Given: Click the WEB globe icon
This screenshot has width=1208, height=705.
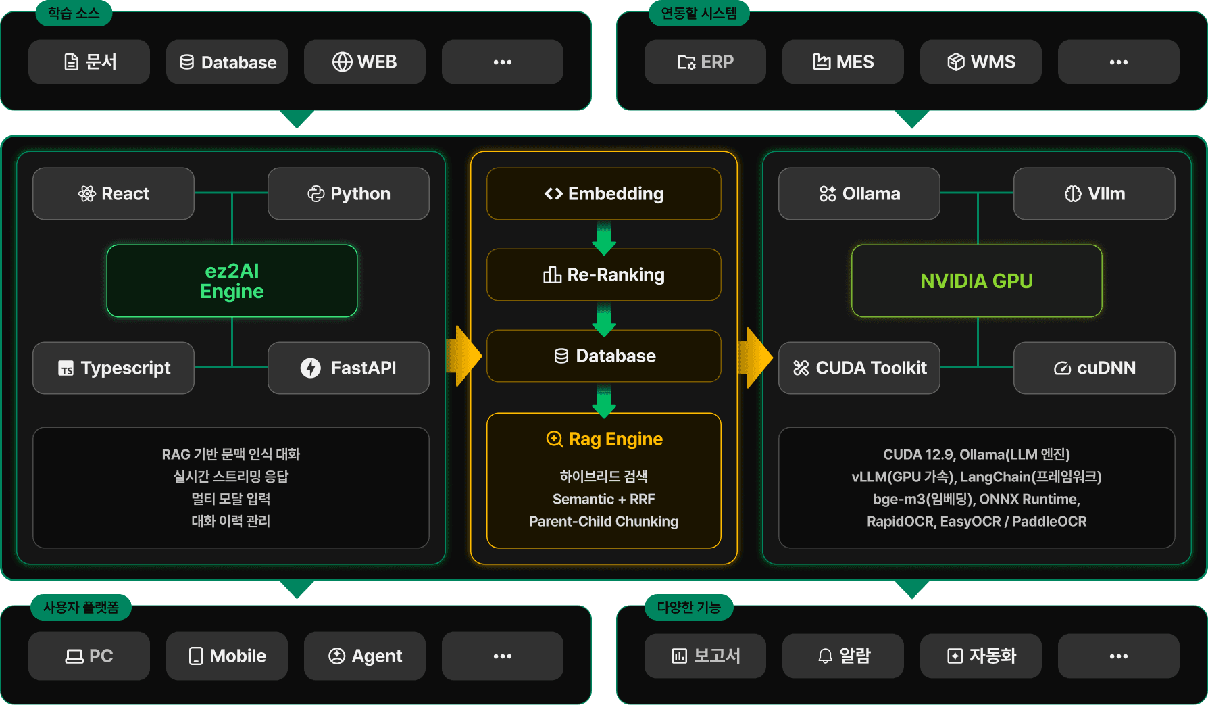Looking at the screenshot, I should (342, 62).
